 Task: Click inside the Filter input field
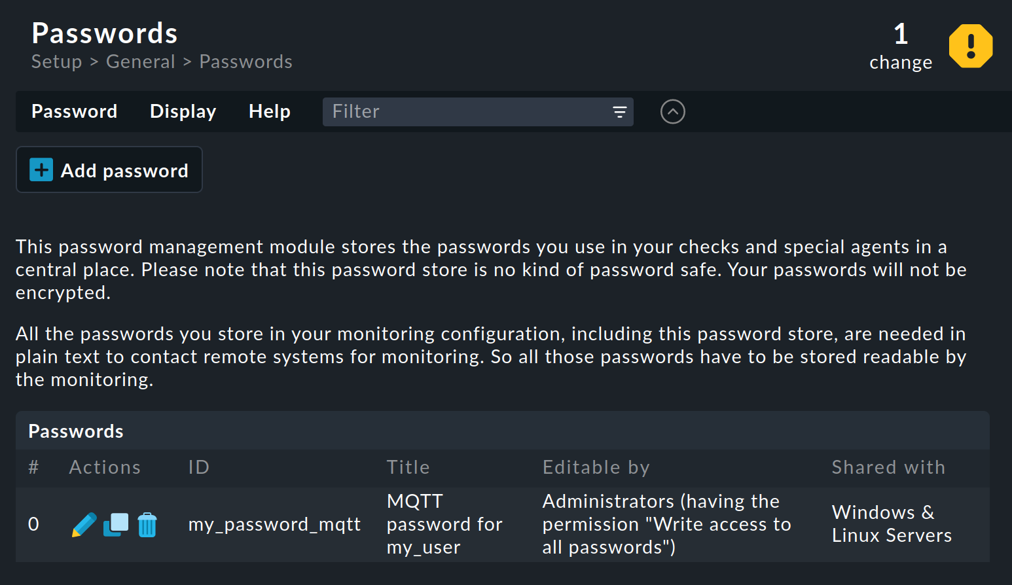(x=458, y=111)
